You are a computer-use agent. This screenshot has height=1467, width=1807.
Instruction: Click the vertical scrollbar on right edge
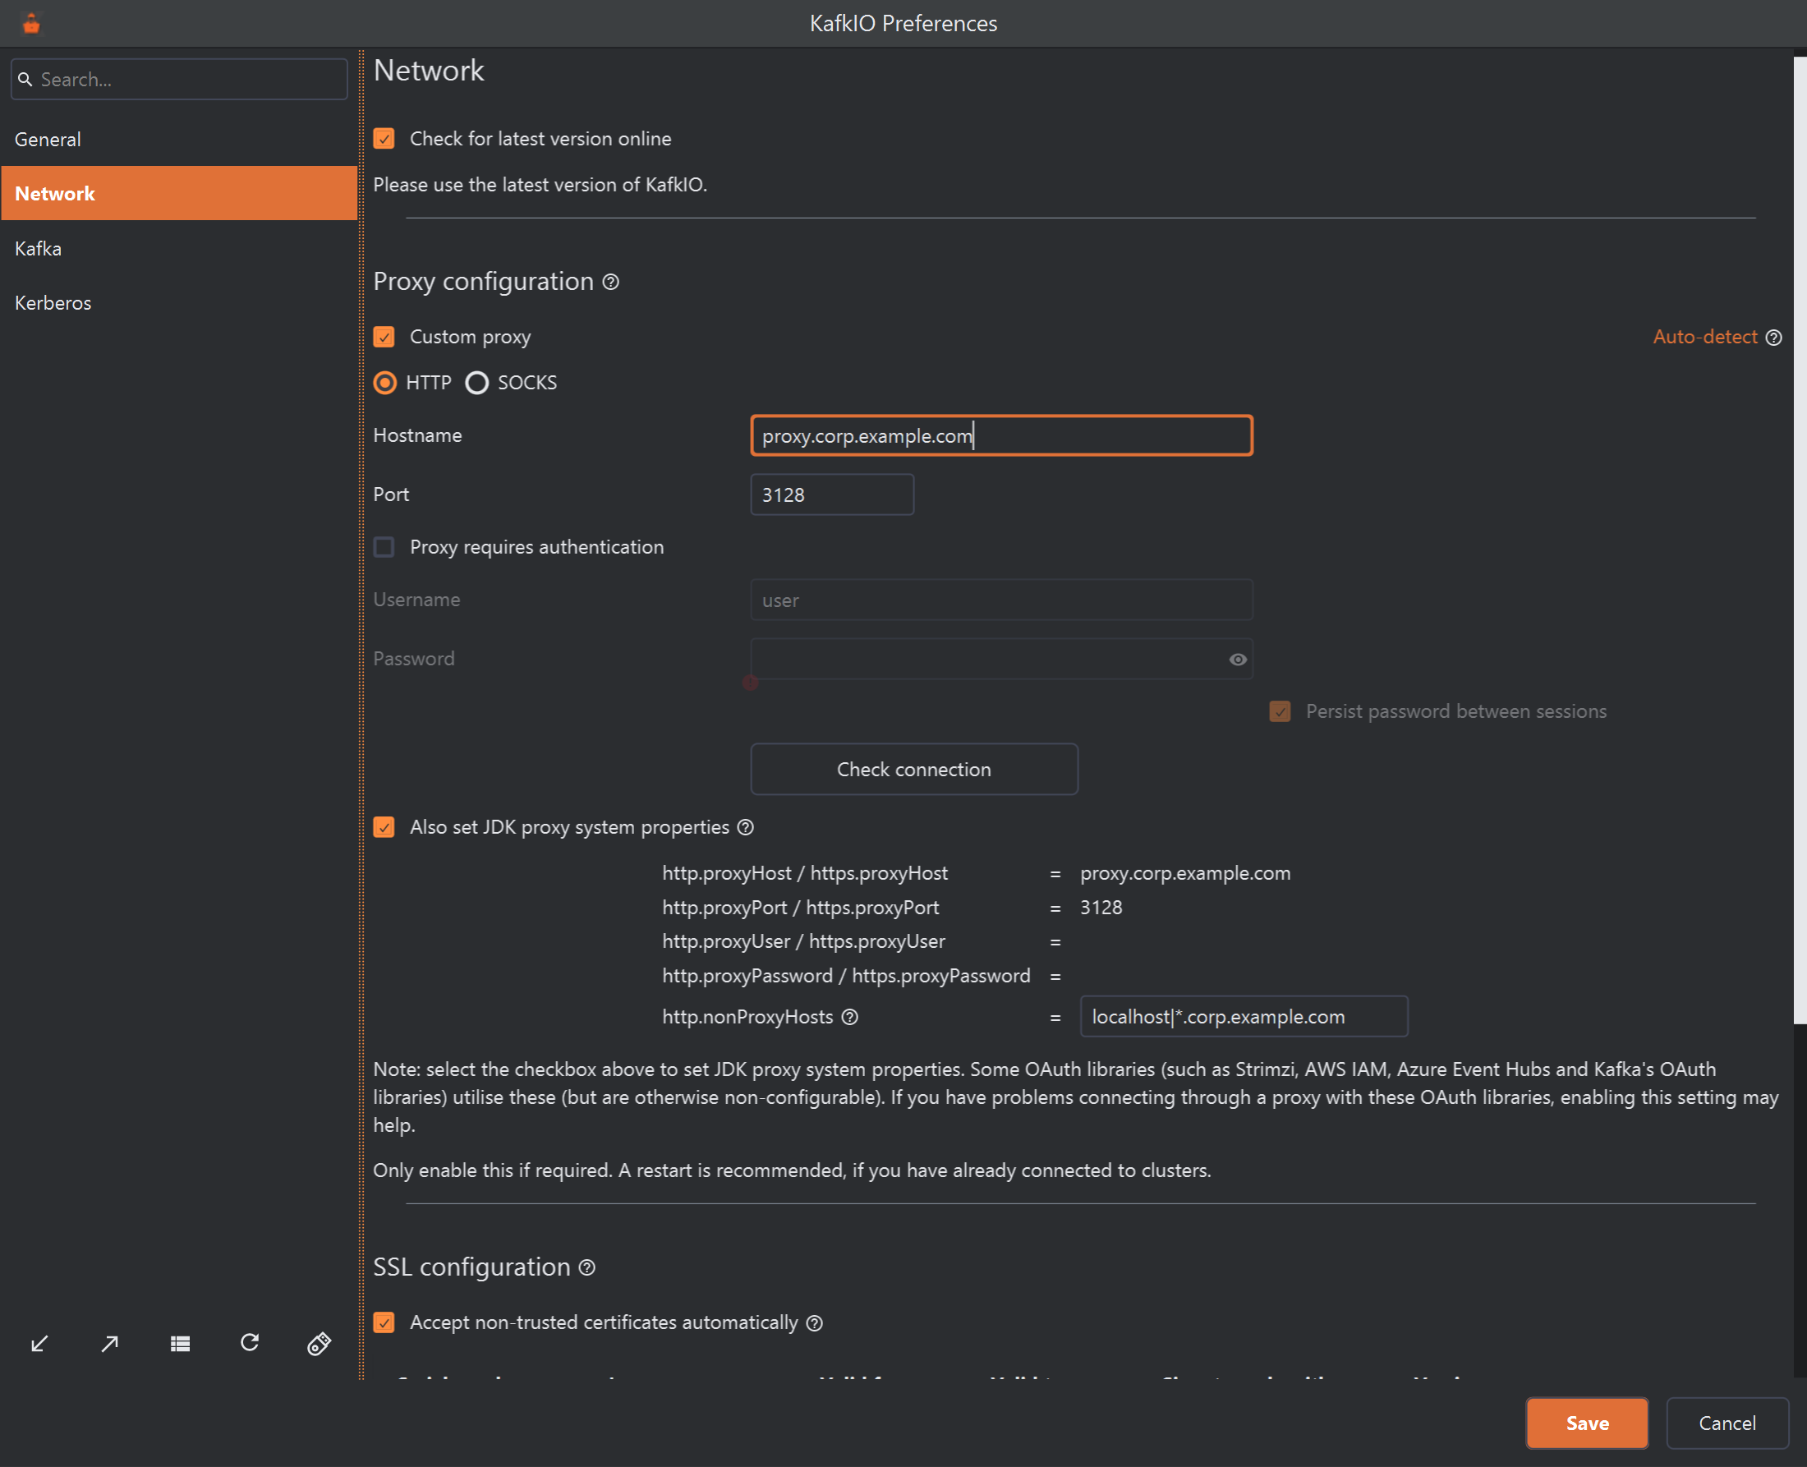(x=1800, y=540)
